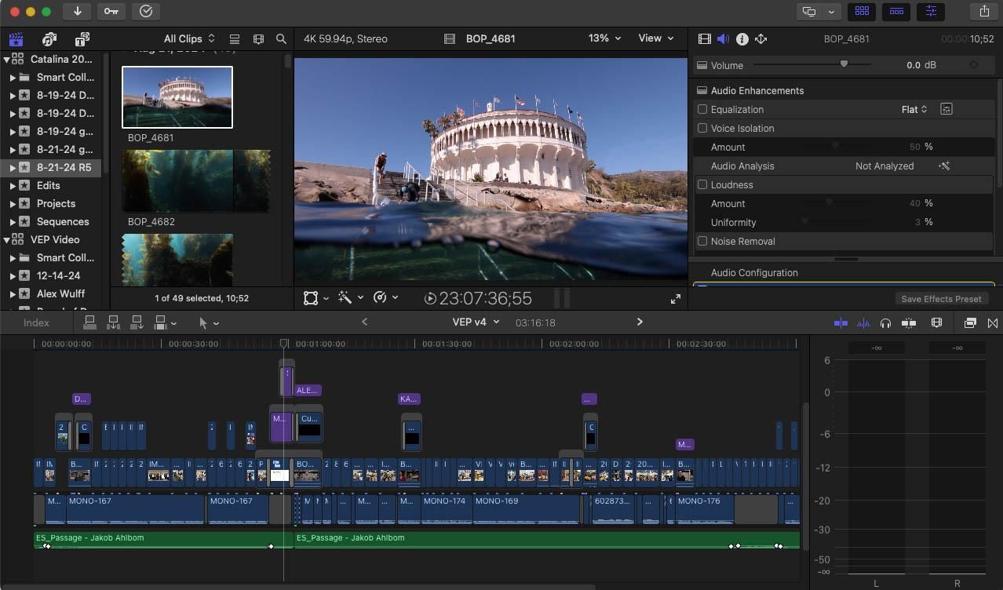This screenshot has height=590, width=1003.
Task: Toggle the Browser panel grid icon
Action: [x=863, y=11]
